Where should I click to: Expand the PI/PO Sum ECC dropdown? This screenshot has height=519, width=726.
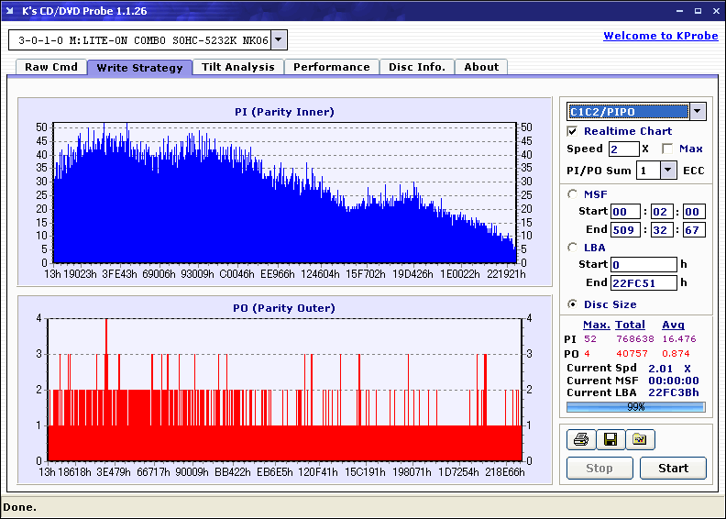click(x=667, y=171)
